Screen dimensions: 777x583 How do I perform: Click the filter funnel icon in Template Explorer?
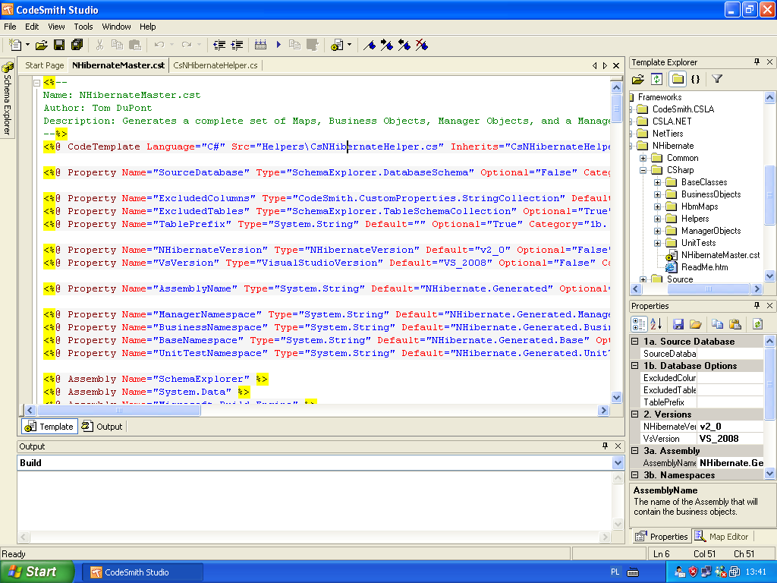pos(716,79)
